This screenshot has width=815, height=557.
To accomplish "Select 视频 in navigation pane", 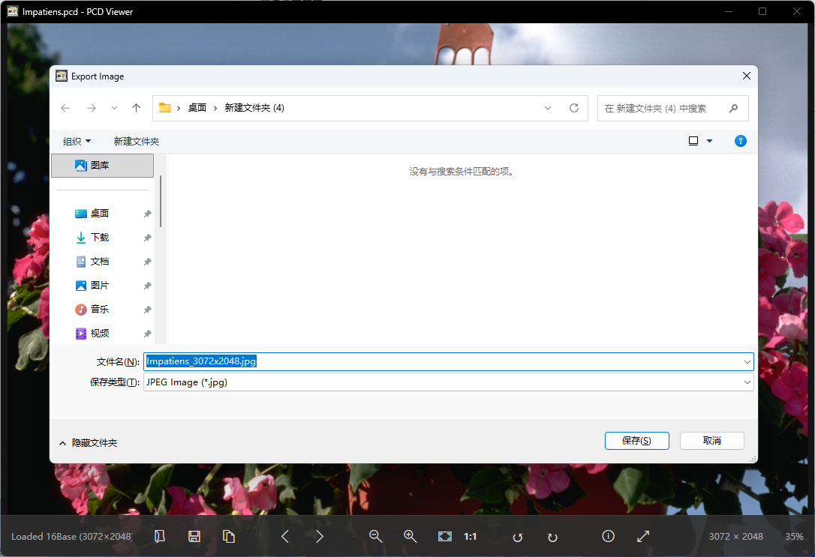I will (x=100, y=333).
